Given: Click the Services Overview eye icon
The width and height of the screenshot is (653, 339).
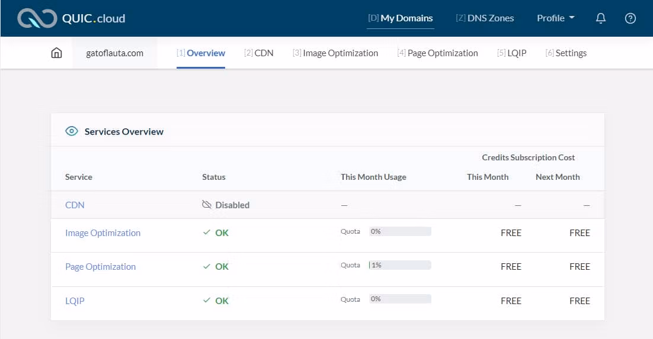Looking at the screenshot, I should pos(72,131).
